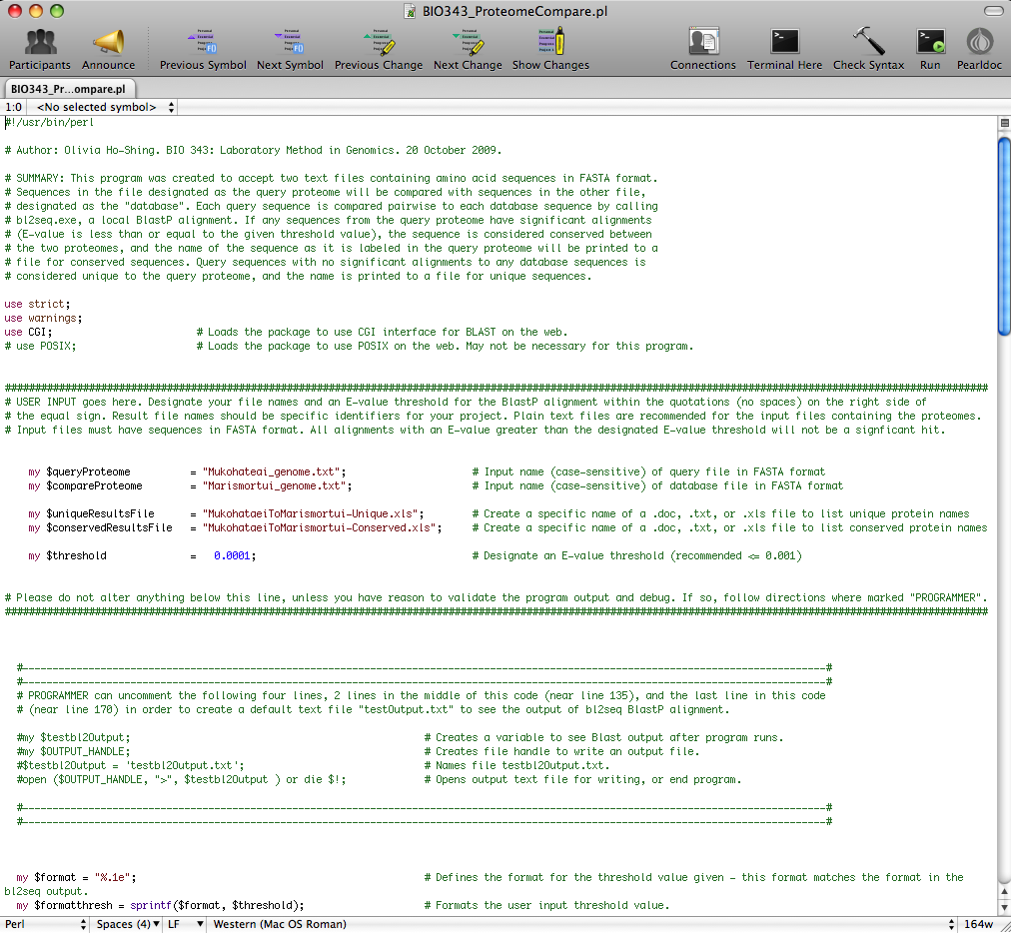Click the scroll up arrow
This screenshot has width=1011, height=933.
[x=1005, y=891]
